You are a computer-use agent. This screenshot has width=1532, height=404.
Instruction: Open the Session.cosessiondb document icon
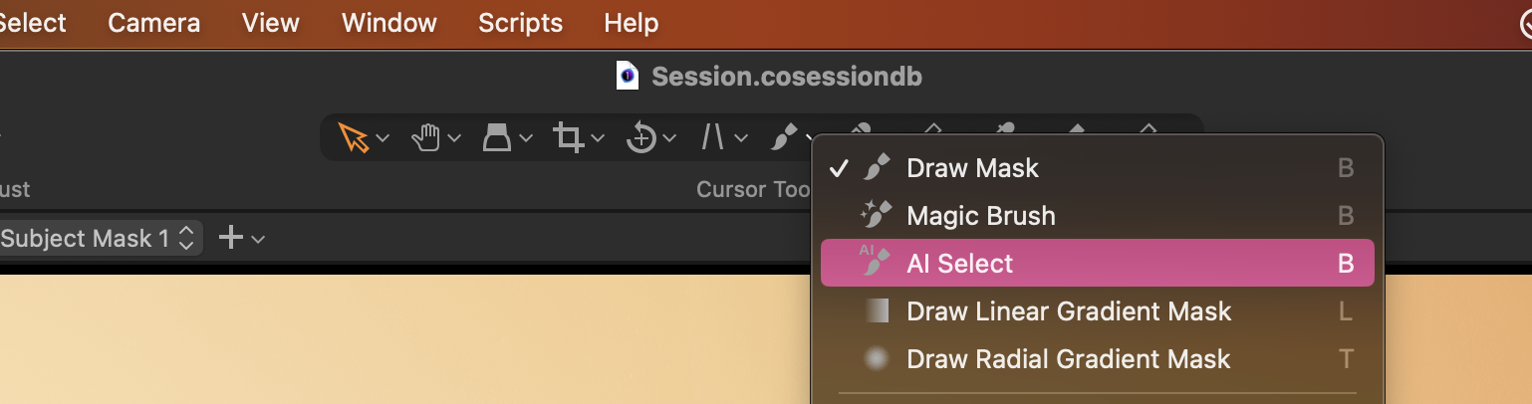(627, 76)
